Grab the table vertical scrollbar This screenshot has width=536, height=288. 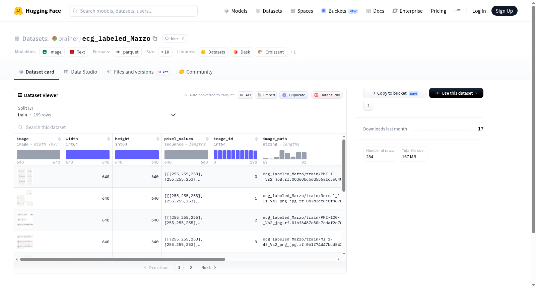pyautogui.click(x=344, y=165)
